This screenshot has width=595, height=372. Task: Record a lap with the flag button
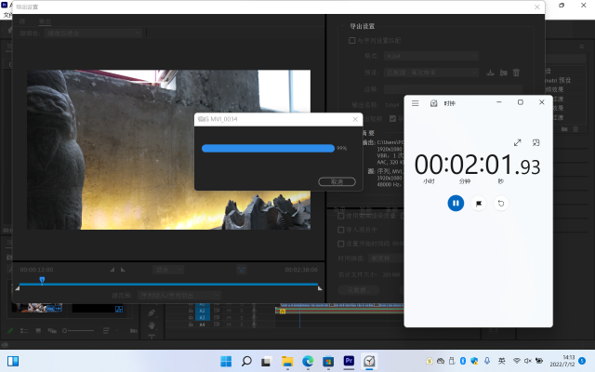[479, 204]
